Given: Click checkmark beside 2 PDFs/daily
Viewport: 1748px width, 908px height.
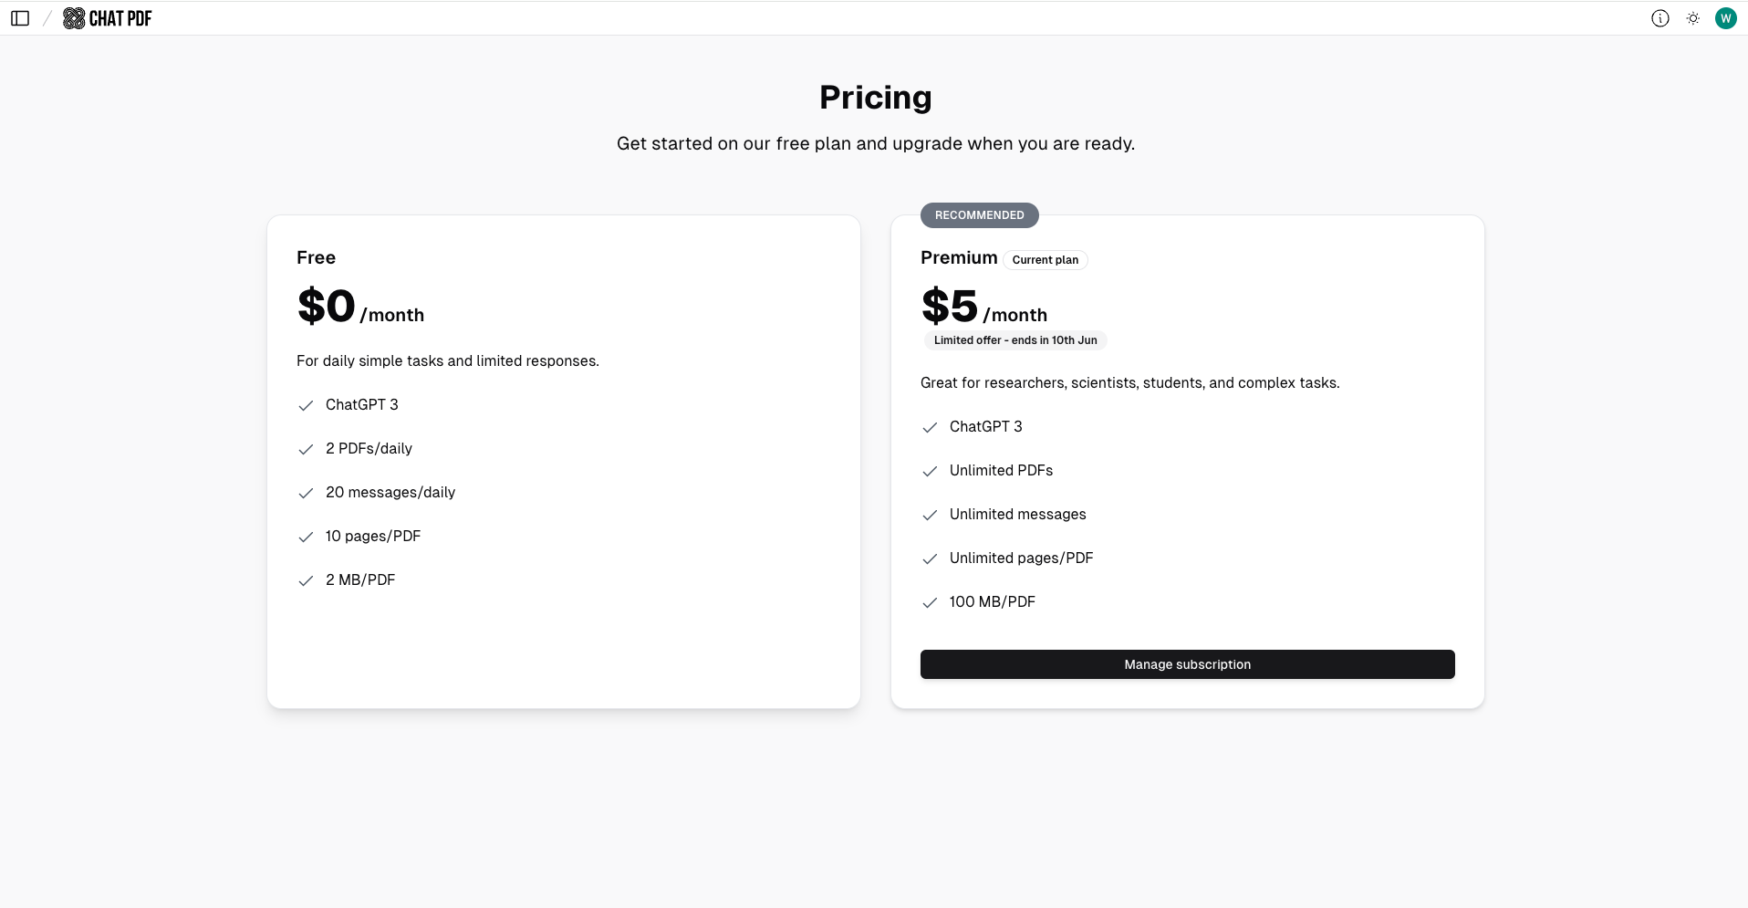Looking at the screenshot, I should 306,450.
